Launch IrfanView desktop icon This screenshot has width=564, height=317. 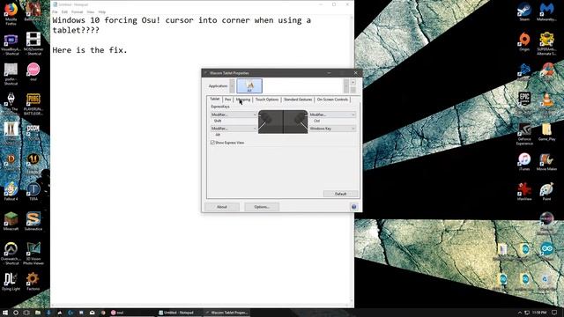(x=524, y=192)
